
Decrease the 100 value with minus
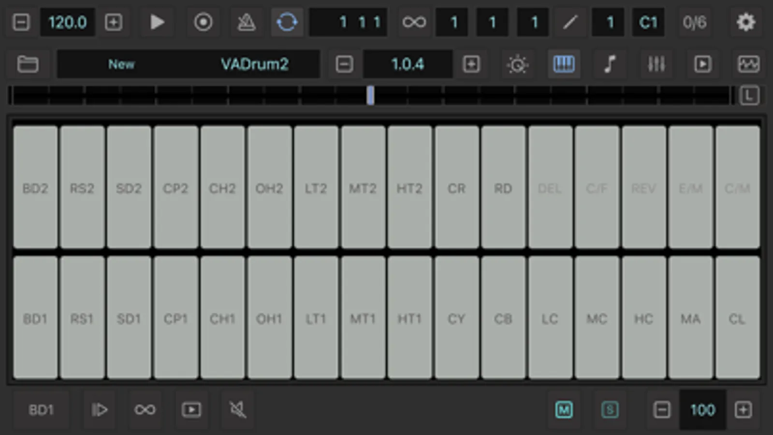[662, 410]
